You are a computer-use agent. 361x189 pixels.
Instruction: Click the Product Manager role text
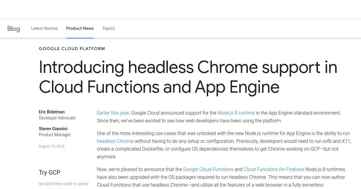pyautogui.click(x=55, y=135)
